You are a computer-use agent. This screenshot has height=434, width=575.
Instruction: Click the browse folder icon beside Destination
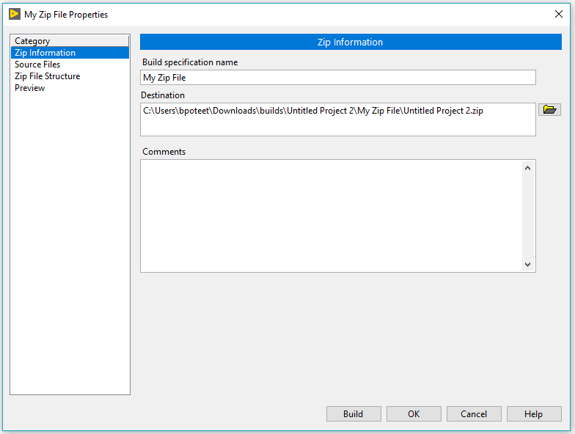[549, 110]
